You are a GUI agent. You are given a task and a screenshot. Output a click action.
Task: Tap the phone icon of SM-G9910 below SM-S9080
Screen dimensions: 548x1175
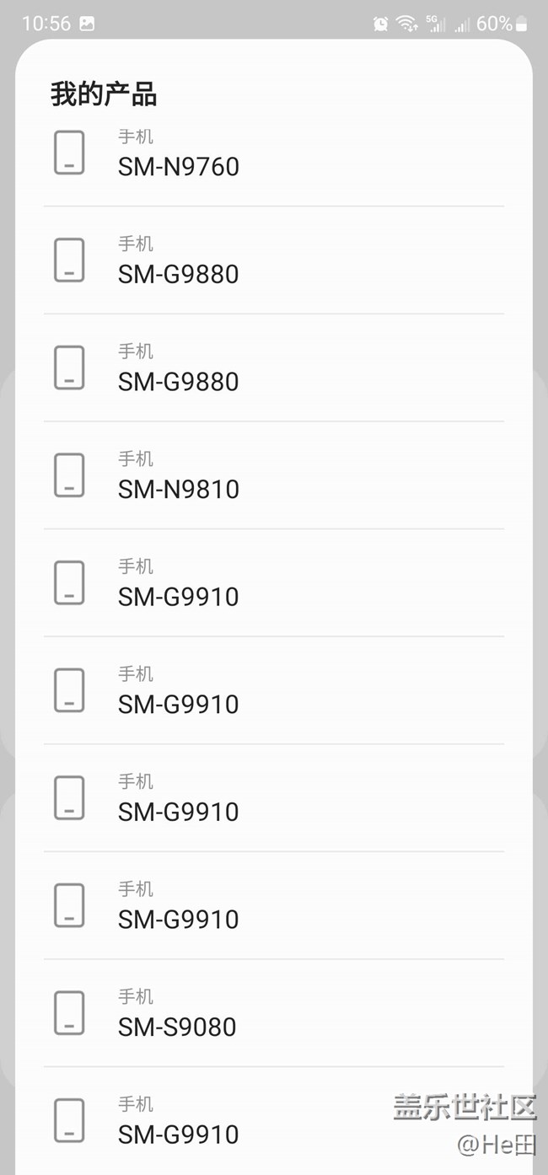pyautogui.click(x=69, y=1120)
